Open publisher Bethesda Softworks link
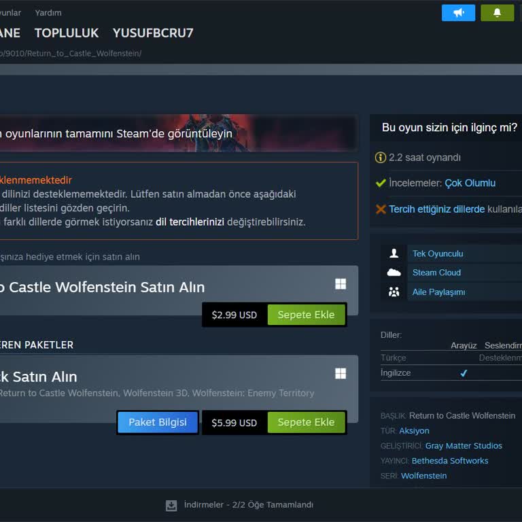The image size is (522, 522). click(x=450, y=461)
